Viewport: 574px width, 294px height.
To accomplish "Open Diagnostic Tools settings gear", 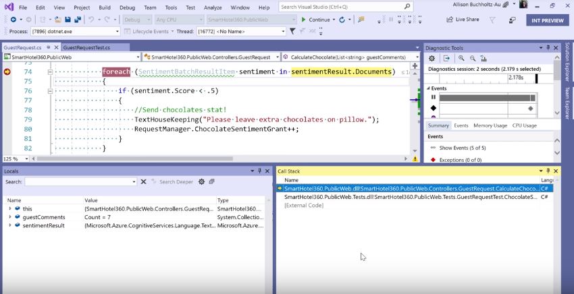I will click(x=432, y=58).
